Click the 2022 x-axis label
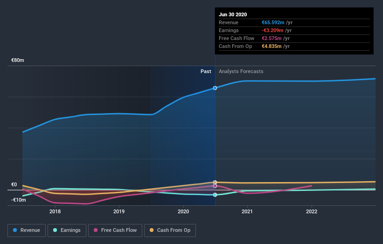This screenshot has height=244, width=383. pos(312,211)
